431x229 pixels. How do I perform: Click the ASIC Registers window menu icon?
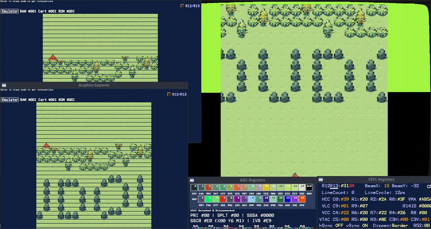192,180
